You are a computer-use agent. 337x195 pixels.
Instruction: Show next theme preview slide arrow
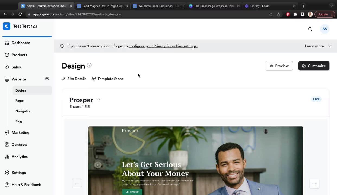click(314, 184)
